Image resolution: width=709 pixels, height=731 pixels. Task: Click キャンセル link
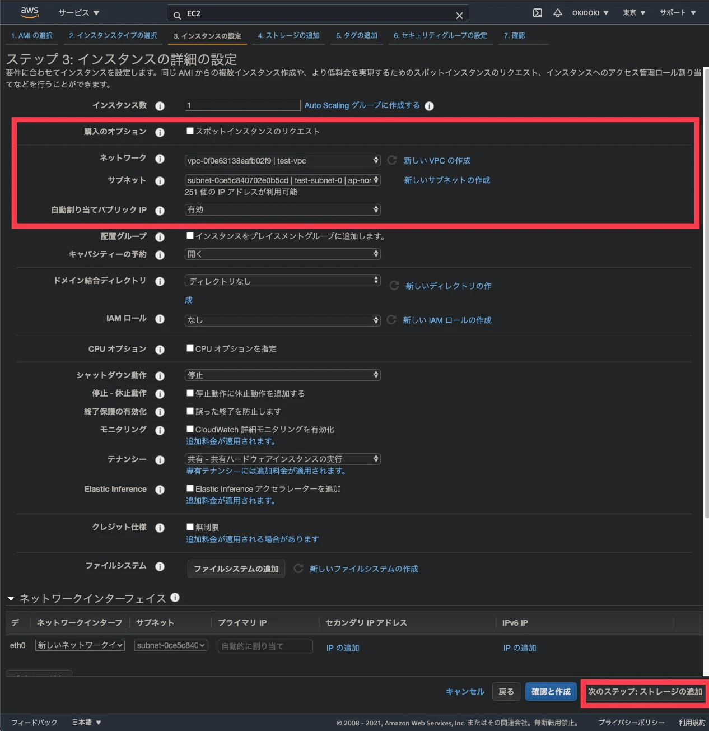465,692
